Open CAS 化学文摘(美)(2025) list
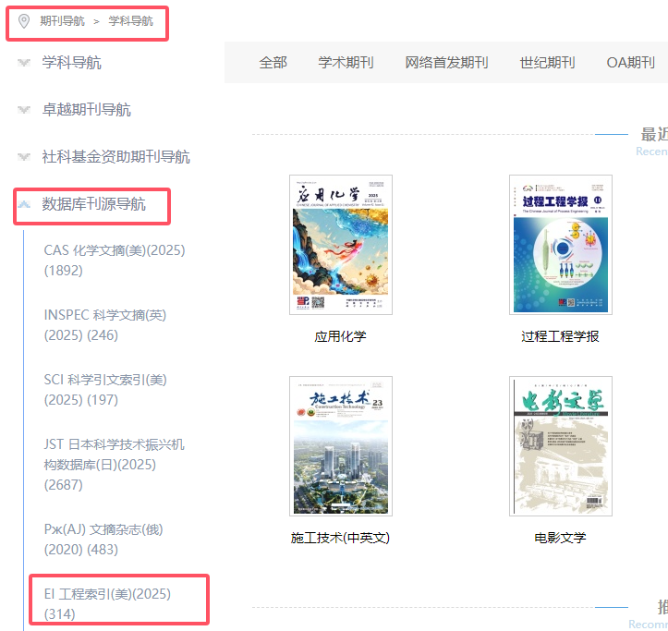 pos(115,261)
